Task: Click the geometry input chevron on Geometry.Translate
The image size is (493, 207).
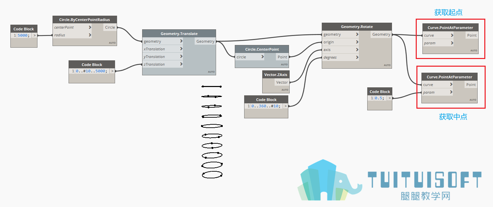Action: 181,41
